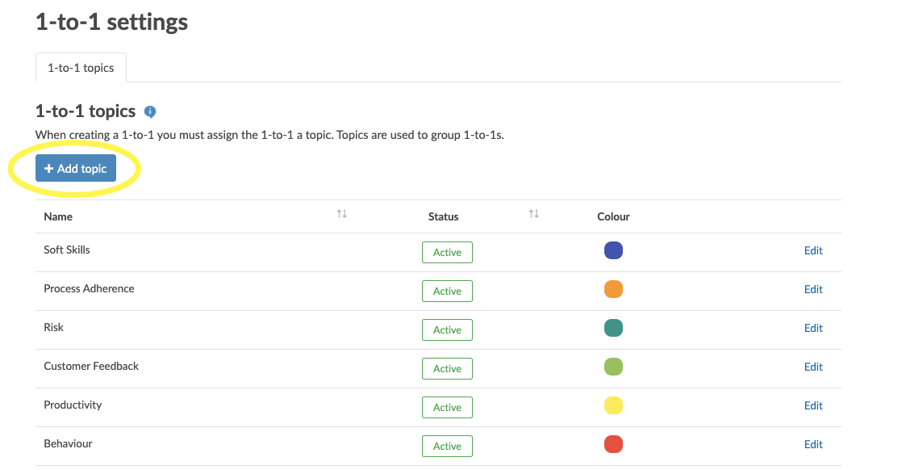This screenshot has height=470, width=902.
Task: Select the green Customer Feedback colour swatch
Action: pos(613,367)
